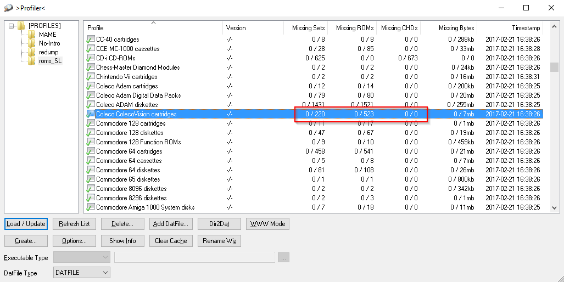The image size is (564, 282).
Task: Click the Coleco ADAM diskettes profile icon
Action: 91,105
